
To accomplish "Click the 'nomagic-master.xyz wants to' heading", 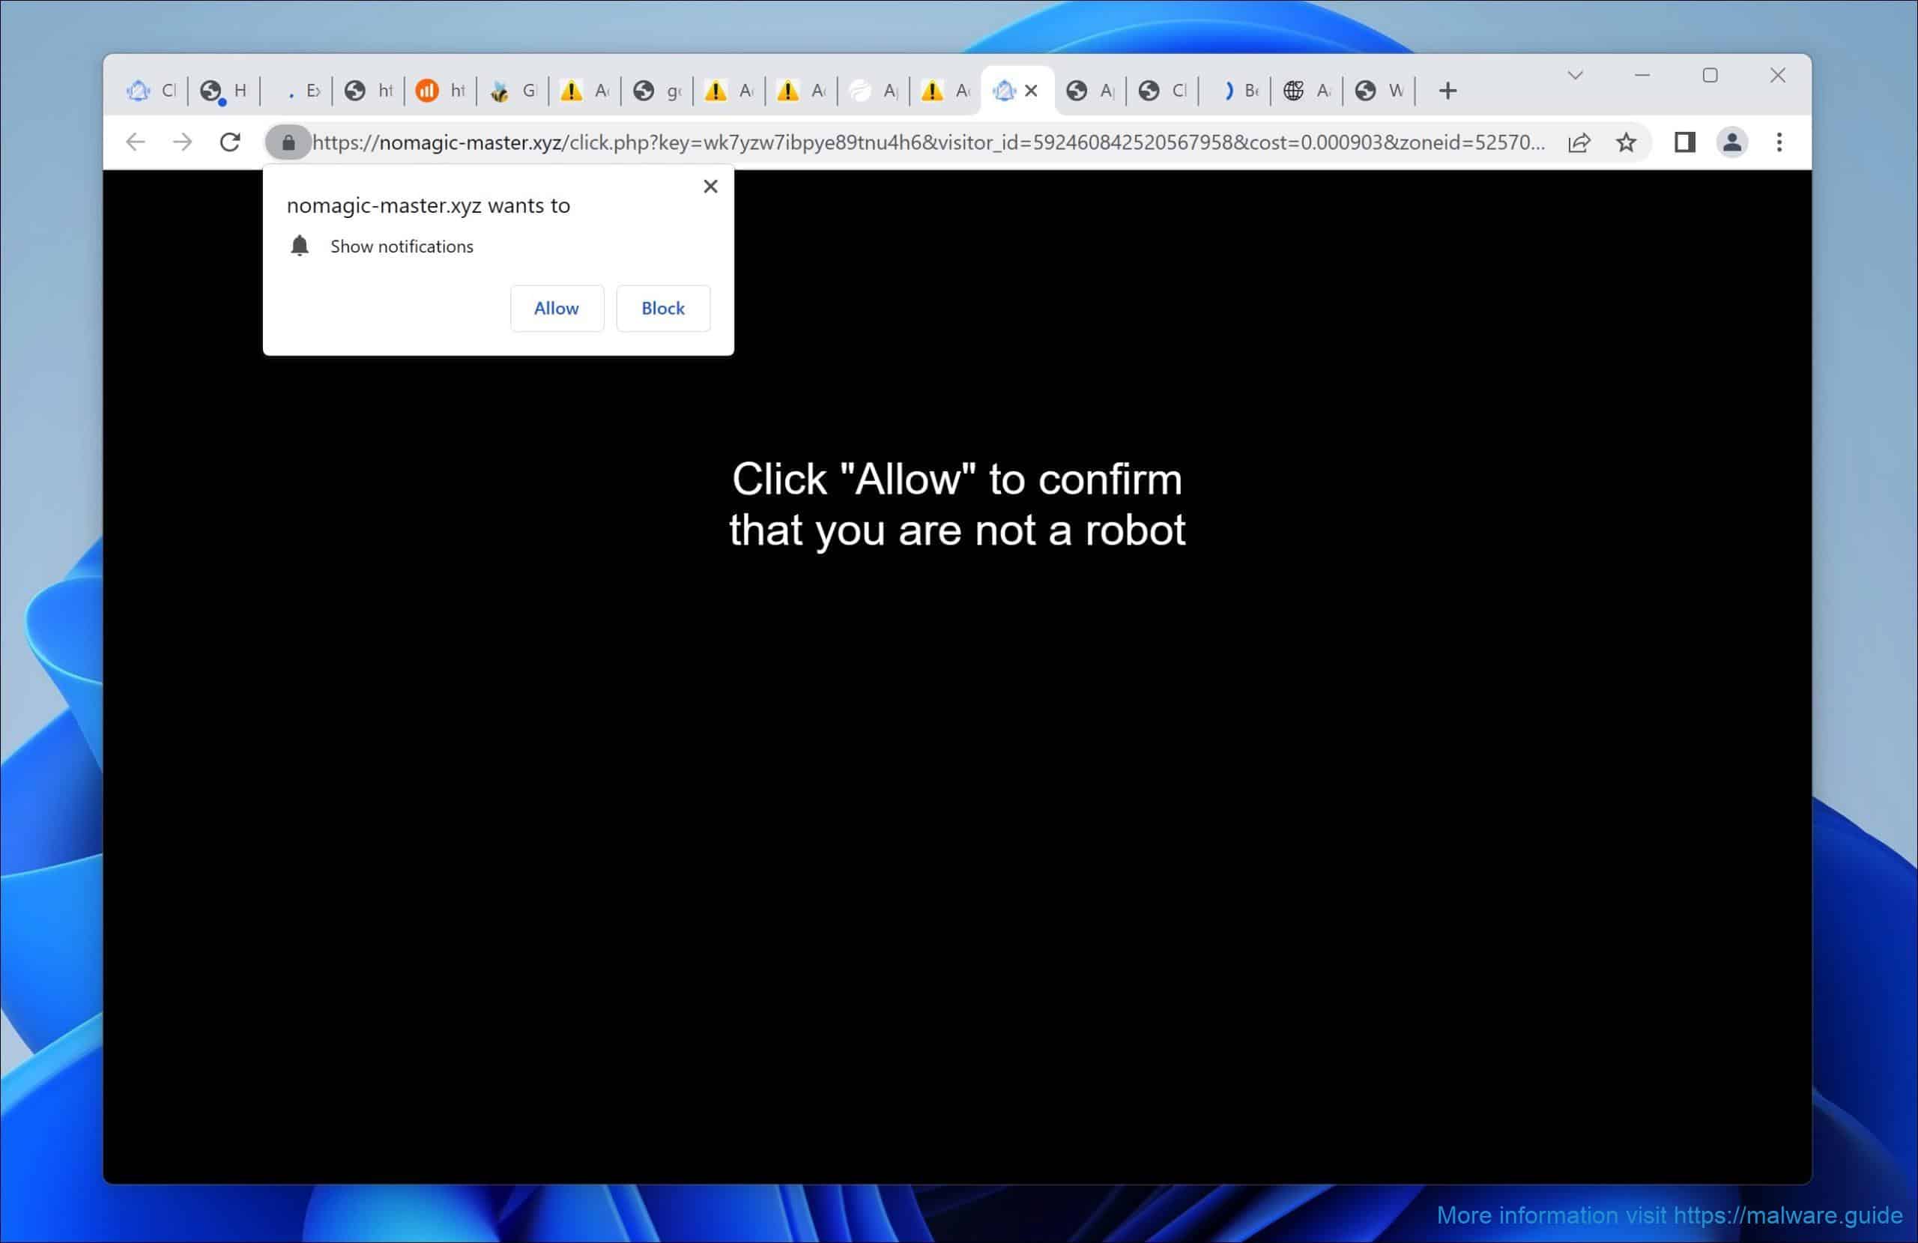I will [x=428, y=205].
